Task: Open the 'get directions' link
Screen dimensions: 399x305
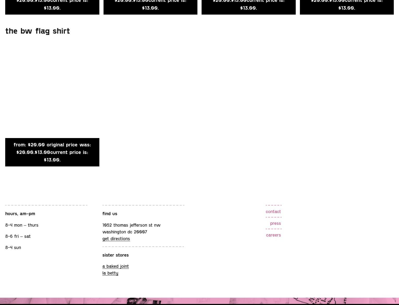Action: 116,239
